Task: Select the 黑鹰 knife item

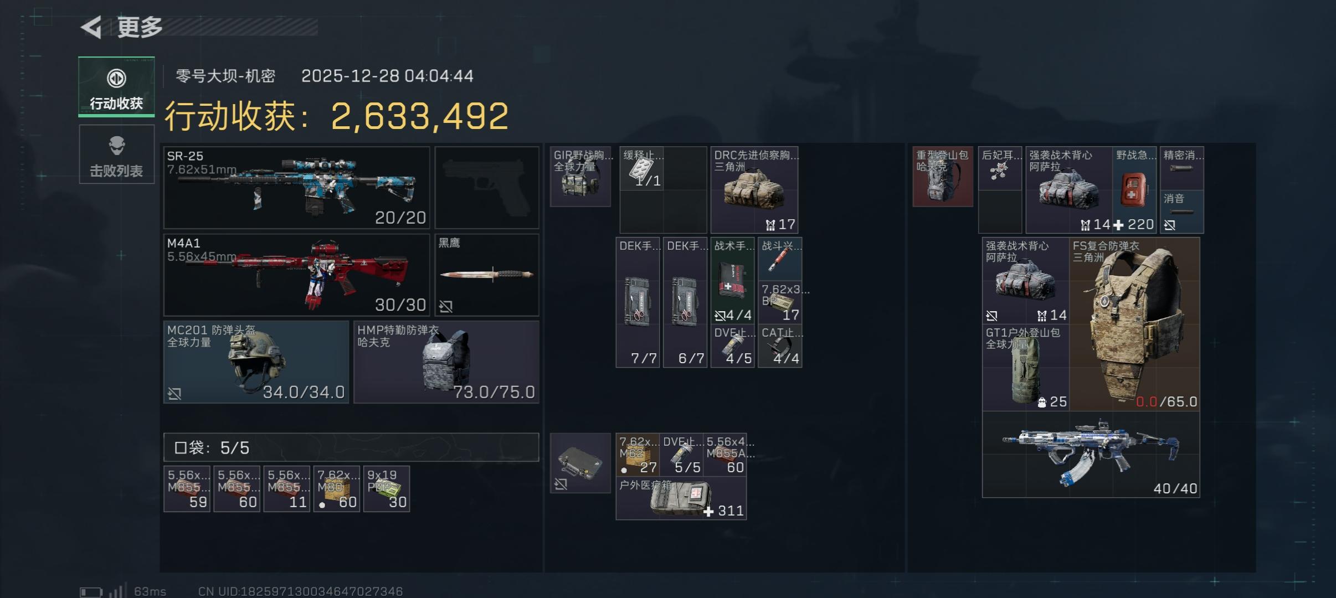Action: pos(487,275)
